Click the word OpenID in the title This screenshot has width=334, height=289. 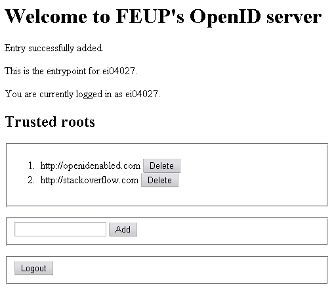pos(225,17)
